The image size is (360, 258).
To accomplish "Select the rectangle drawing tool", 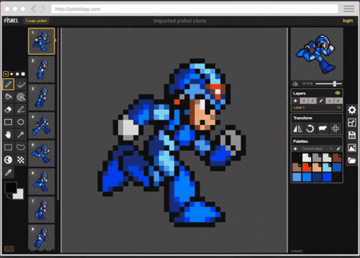I will coord(9,122).
